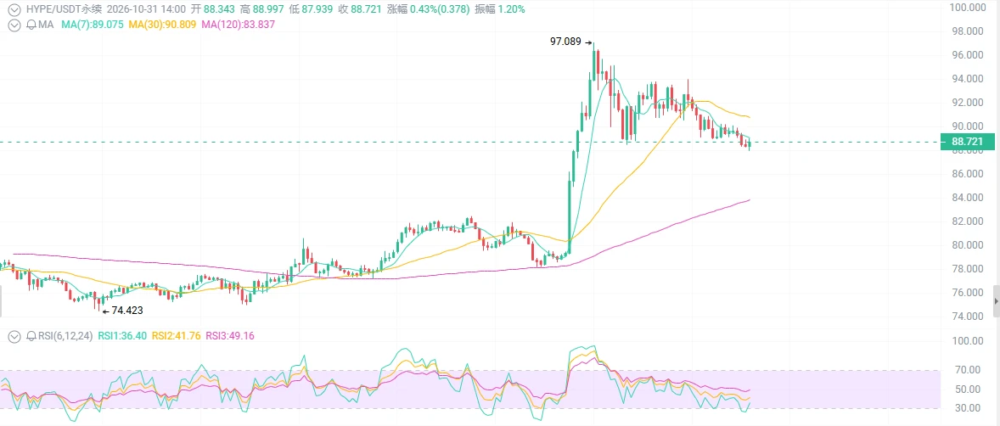The image size is (1000, 426).
Task: Click the 30.00 RSI axis label
Action: click(x=966, y=408)
